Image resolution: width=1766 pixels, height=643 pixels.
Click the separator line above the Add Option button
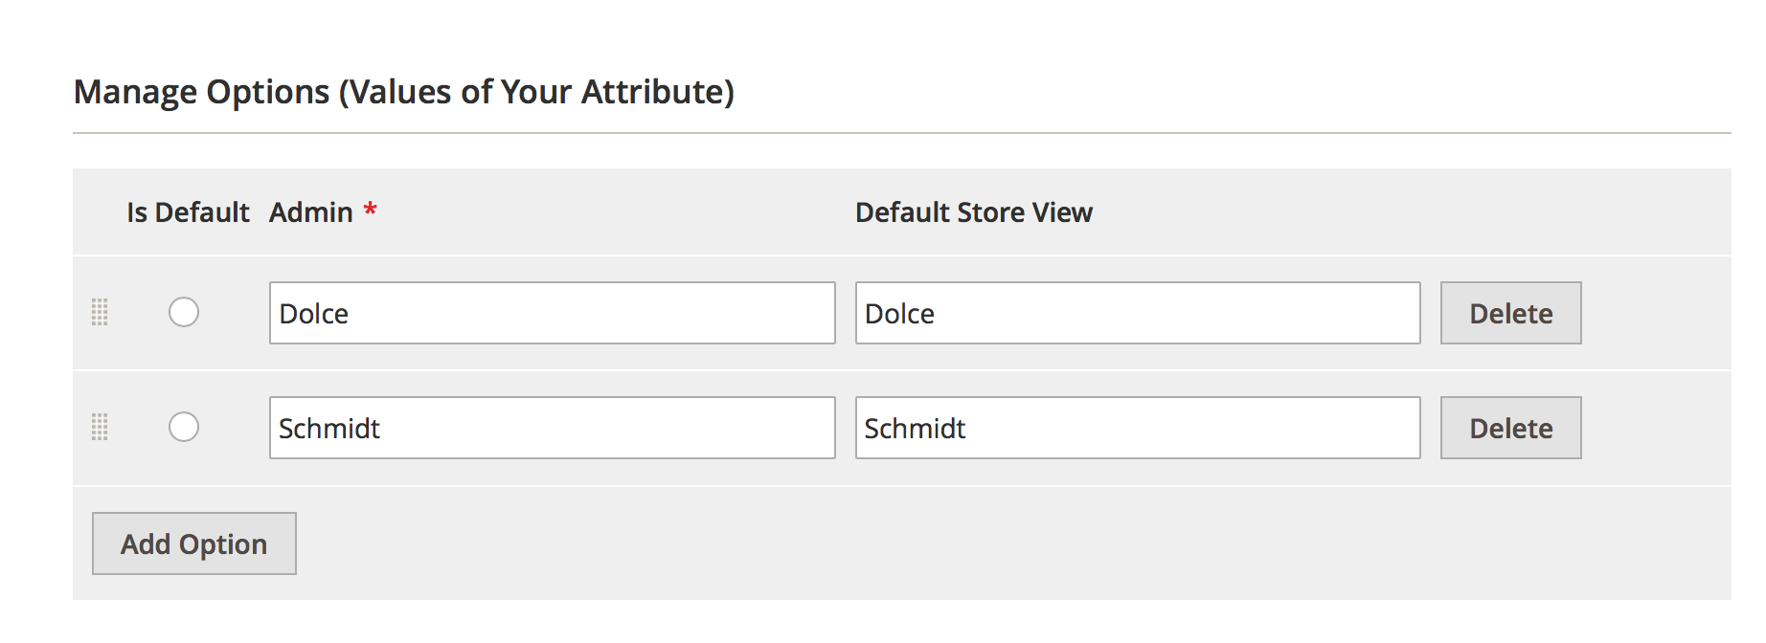(x=900, y=486)
